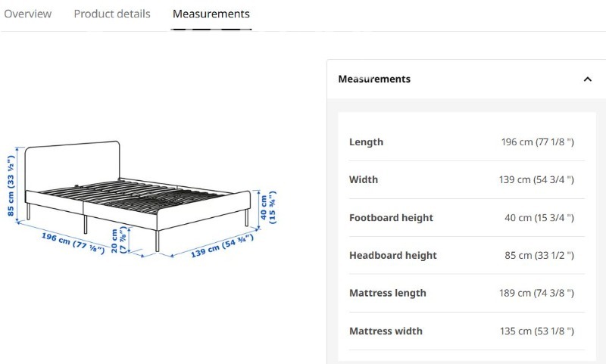Viewport: 606px width, 364px height.
Task: Click the Measurements panel heading
Action: coord(374,79)
